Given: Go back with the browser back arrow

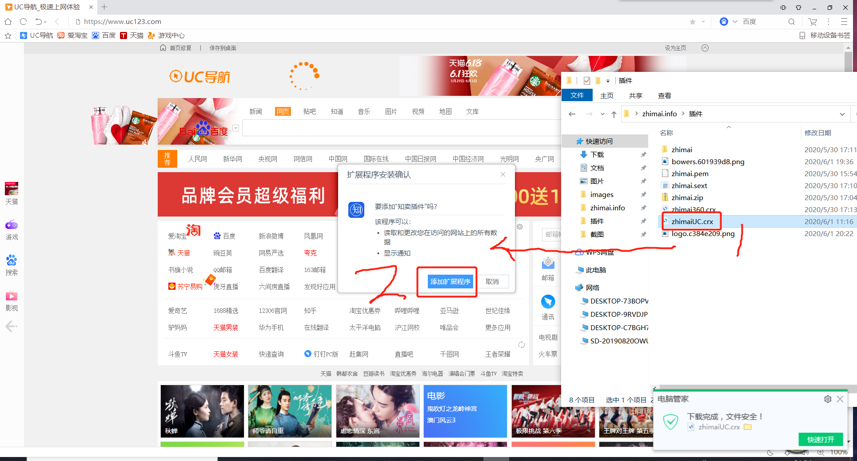Looking at the screenshot, I should pyautogui.click(x=57, y=21).
